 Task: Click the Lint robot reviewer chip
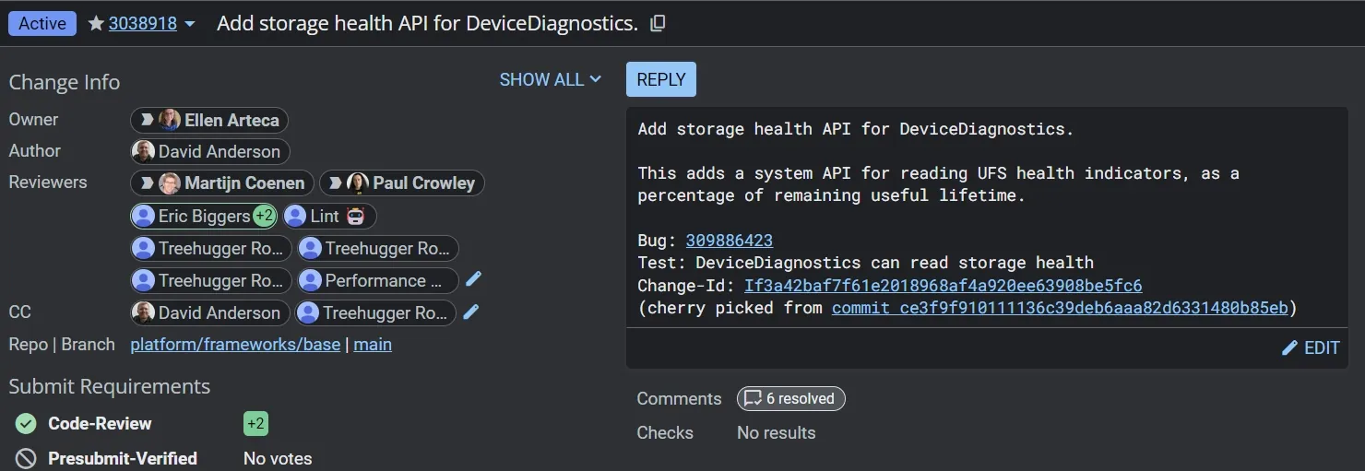329,216
